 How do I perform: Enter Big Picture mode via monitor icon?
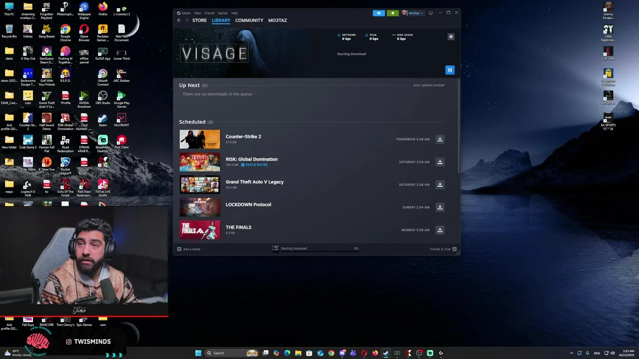tap(431, 13)
